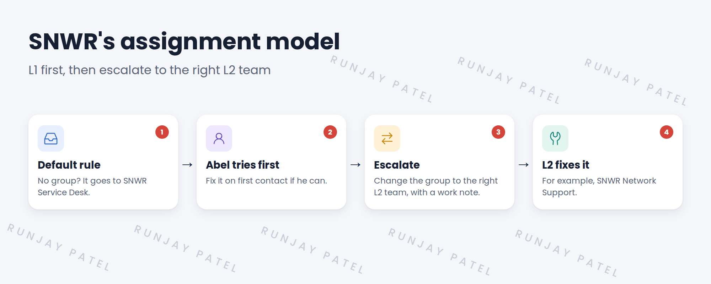The height and width of the screenshot is (284, 711).
Task: Select the L2 fixes it heading
Action: pyautogui.click(x=566, y=165)
